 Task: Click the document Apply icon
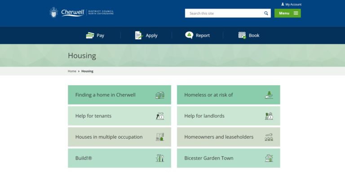point(139,35)
